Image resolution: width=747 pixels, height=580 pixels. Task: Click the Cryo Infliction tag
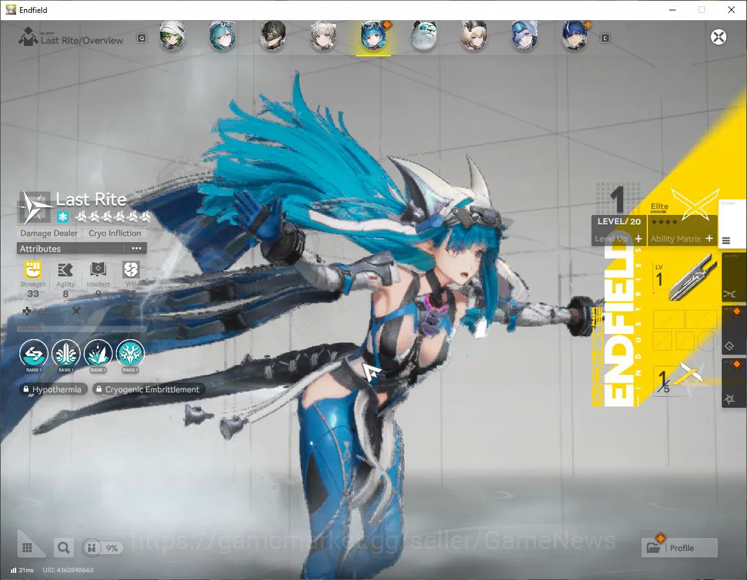click(115, 233)
